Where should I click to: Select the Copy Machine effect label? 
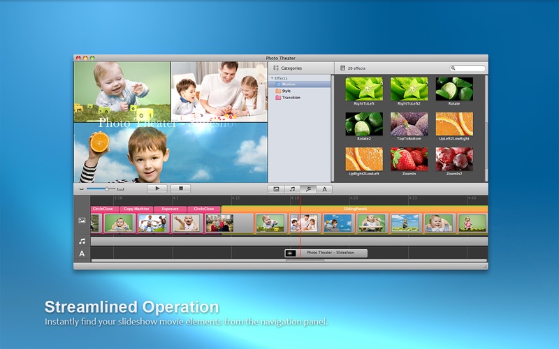[x=136, y=209]
